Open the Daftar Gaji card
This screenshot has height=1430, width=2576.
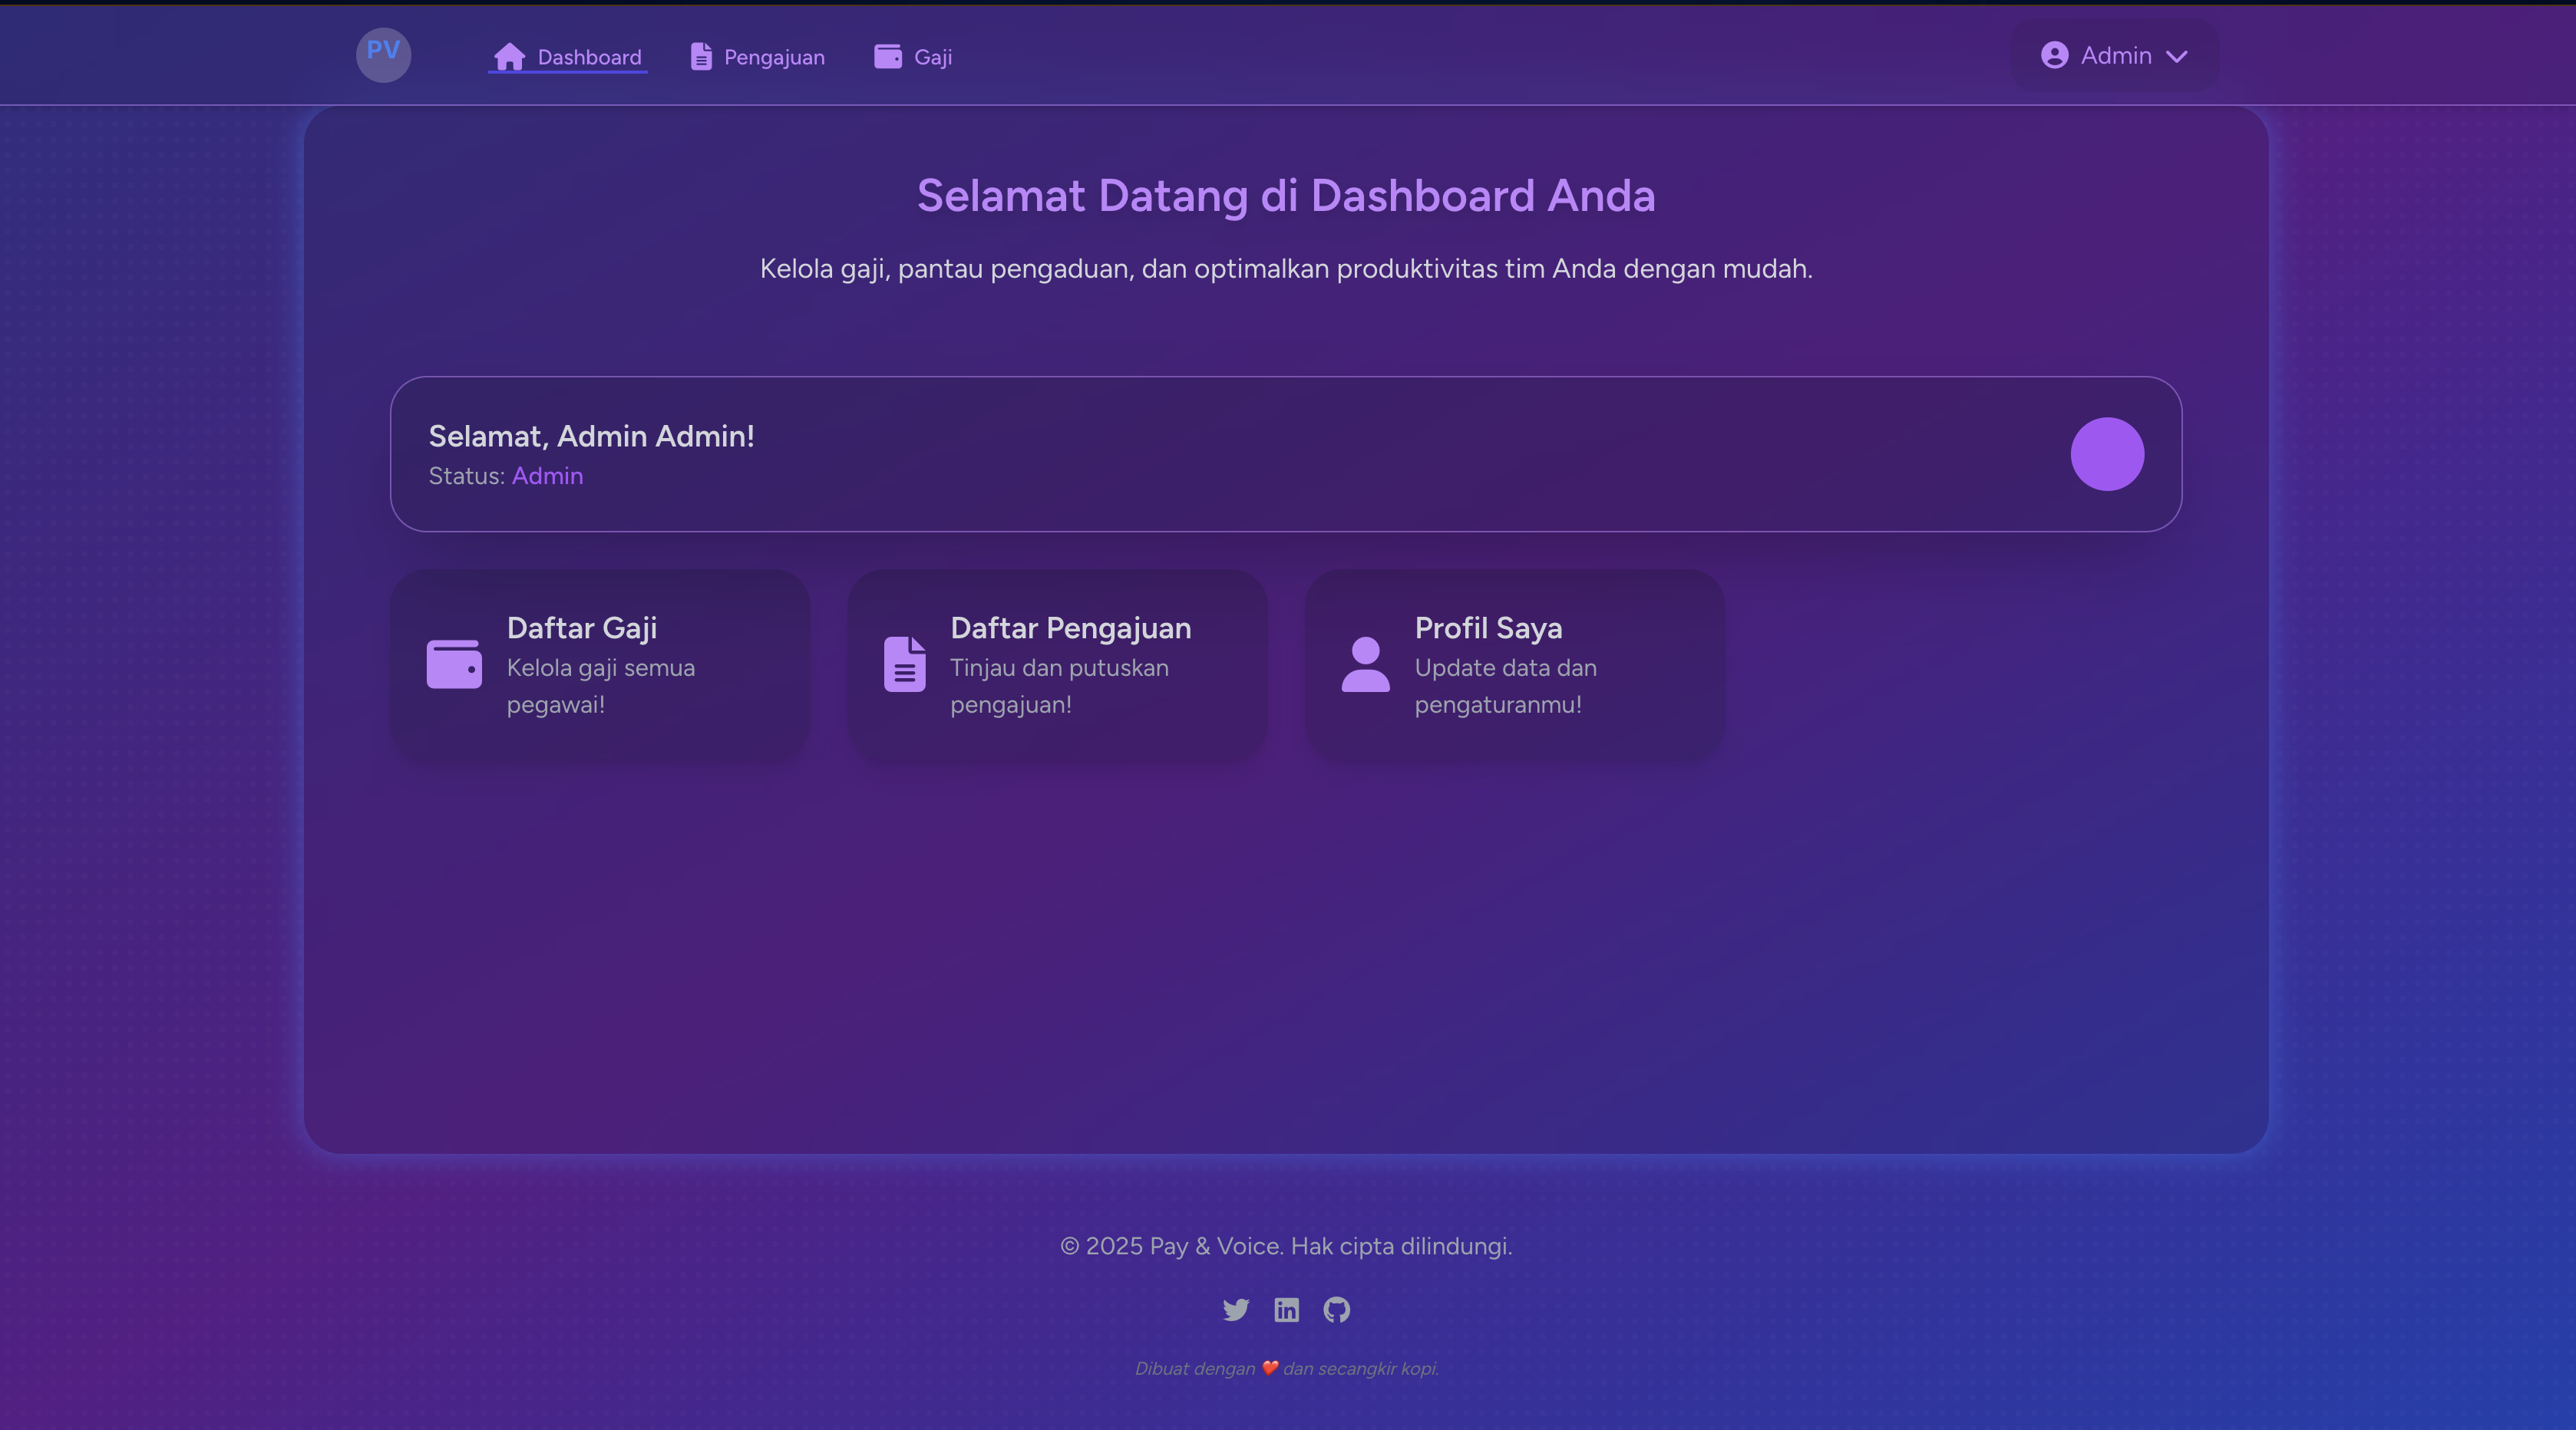600,664
